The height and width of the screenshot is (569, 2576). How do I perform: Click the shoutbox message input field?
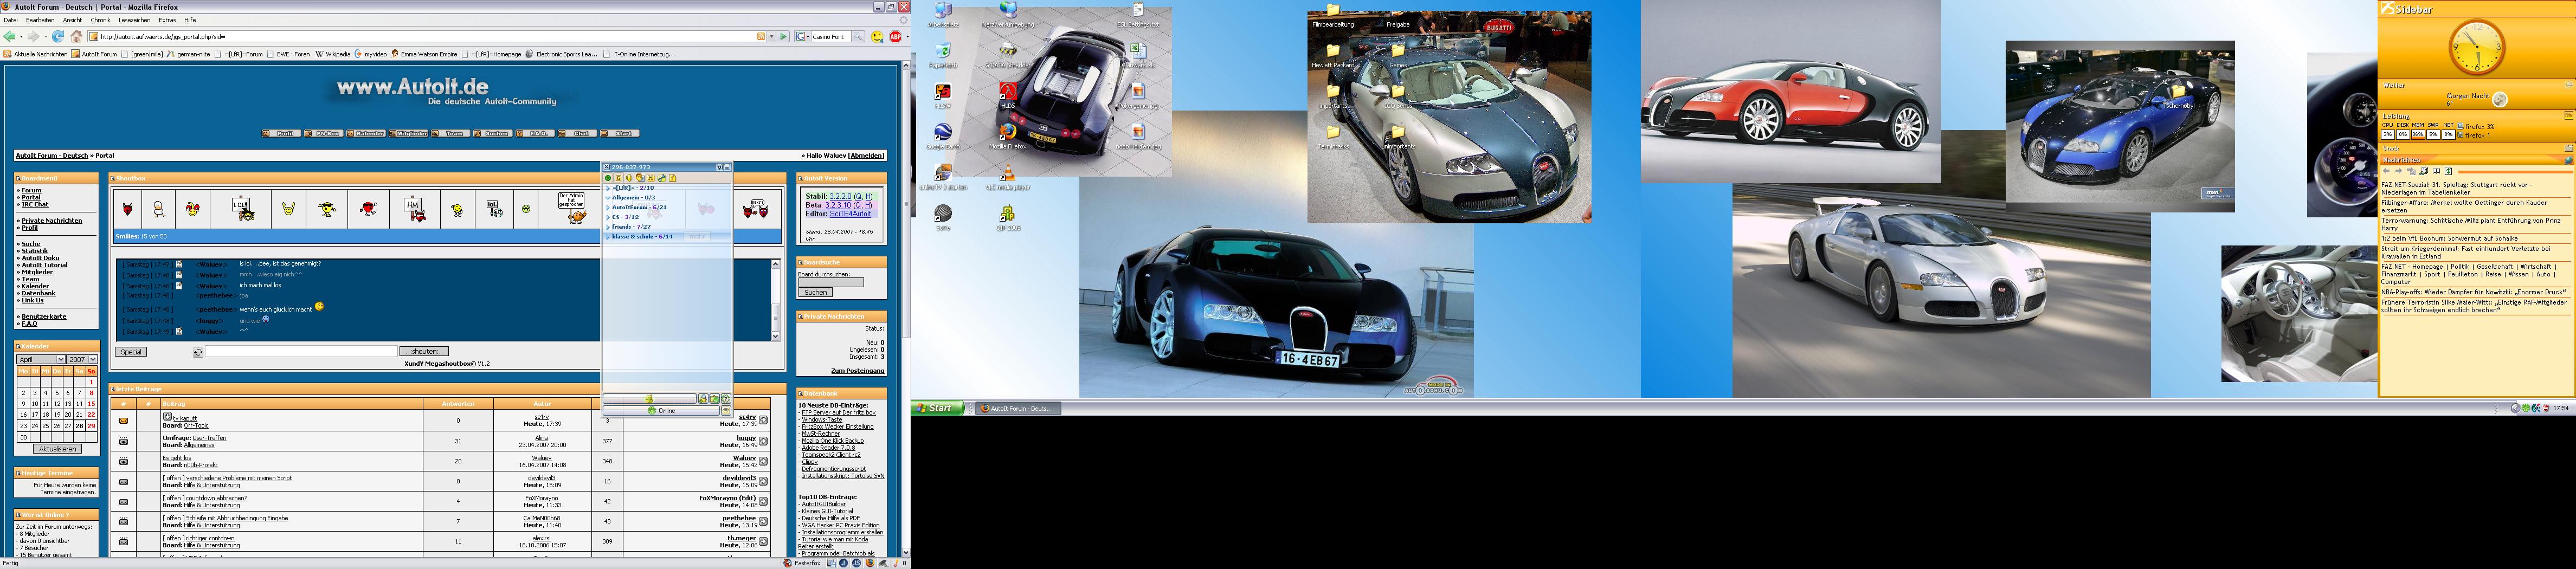pyautogui.click(x=301, y=352)
